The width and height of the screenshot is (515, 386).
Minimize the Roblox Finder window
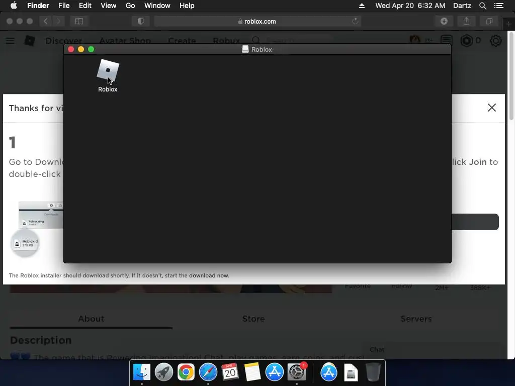(81, 49)
